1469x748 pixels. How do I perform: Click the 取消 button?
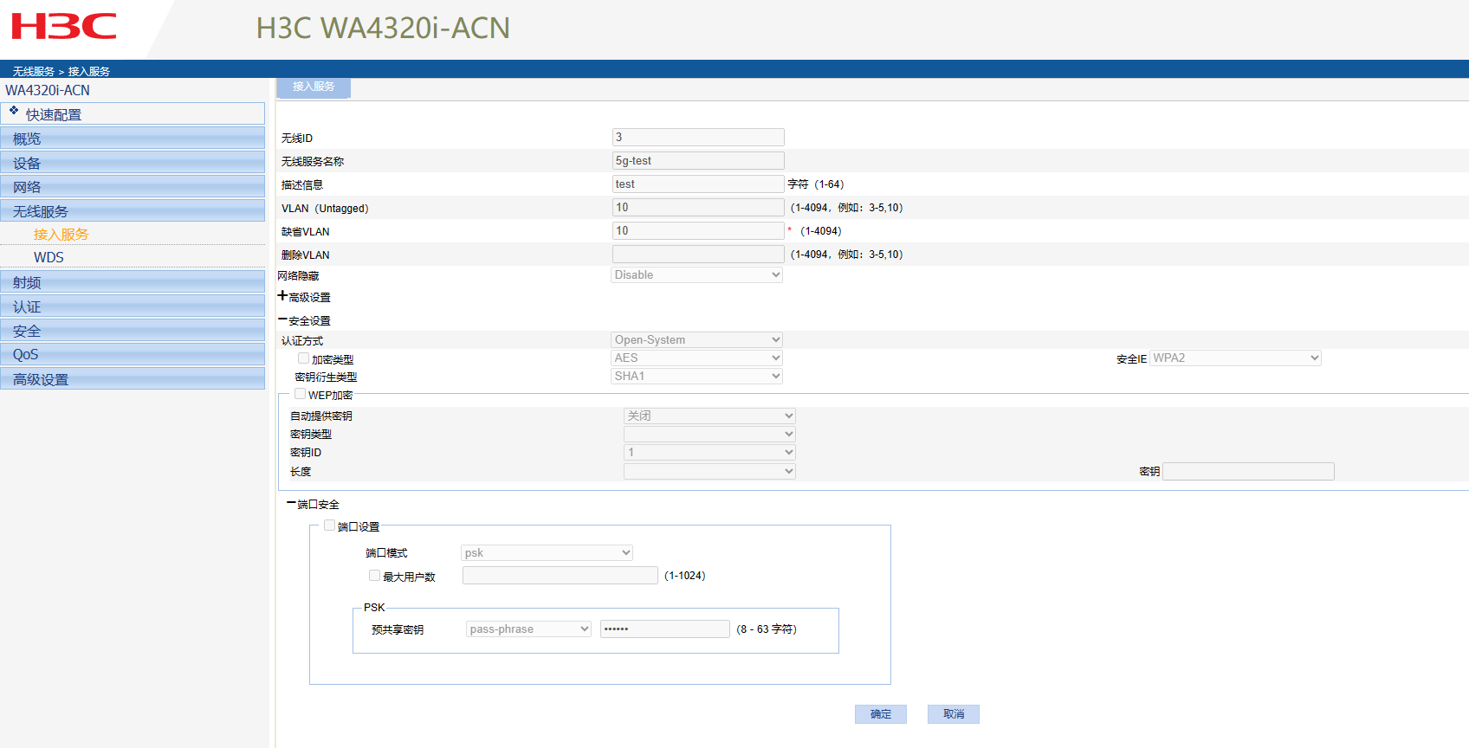[x=954, y=714]
